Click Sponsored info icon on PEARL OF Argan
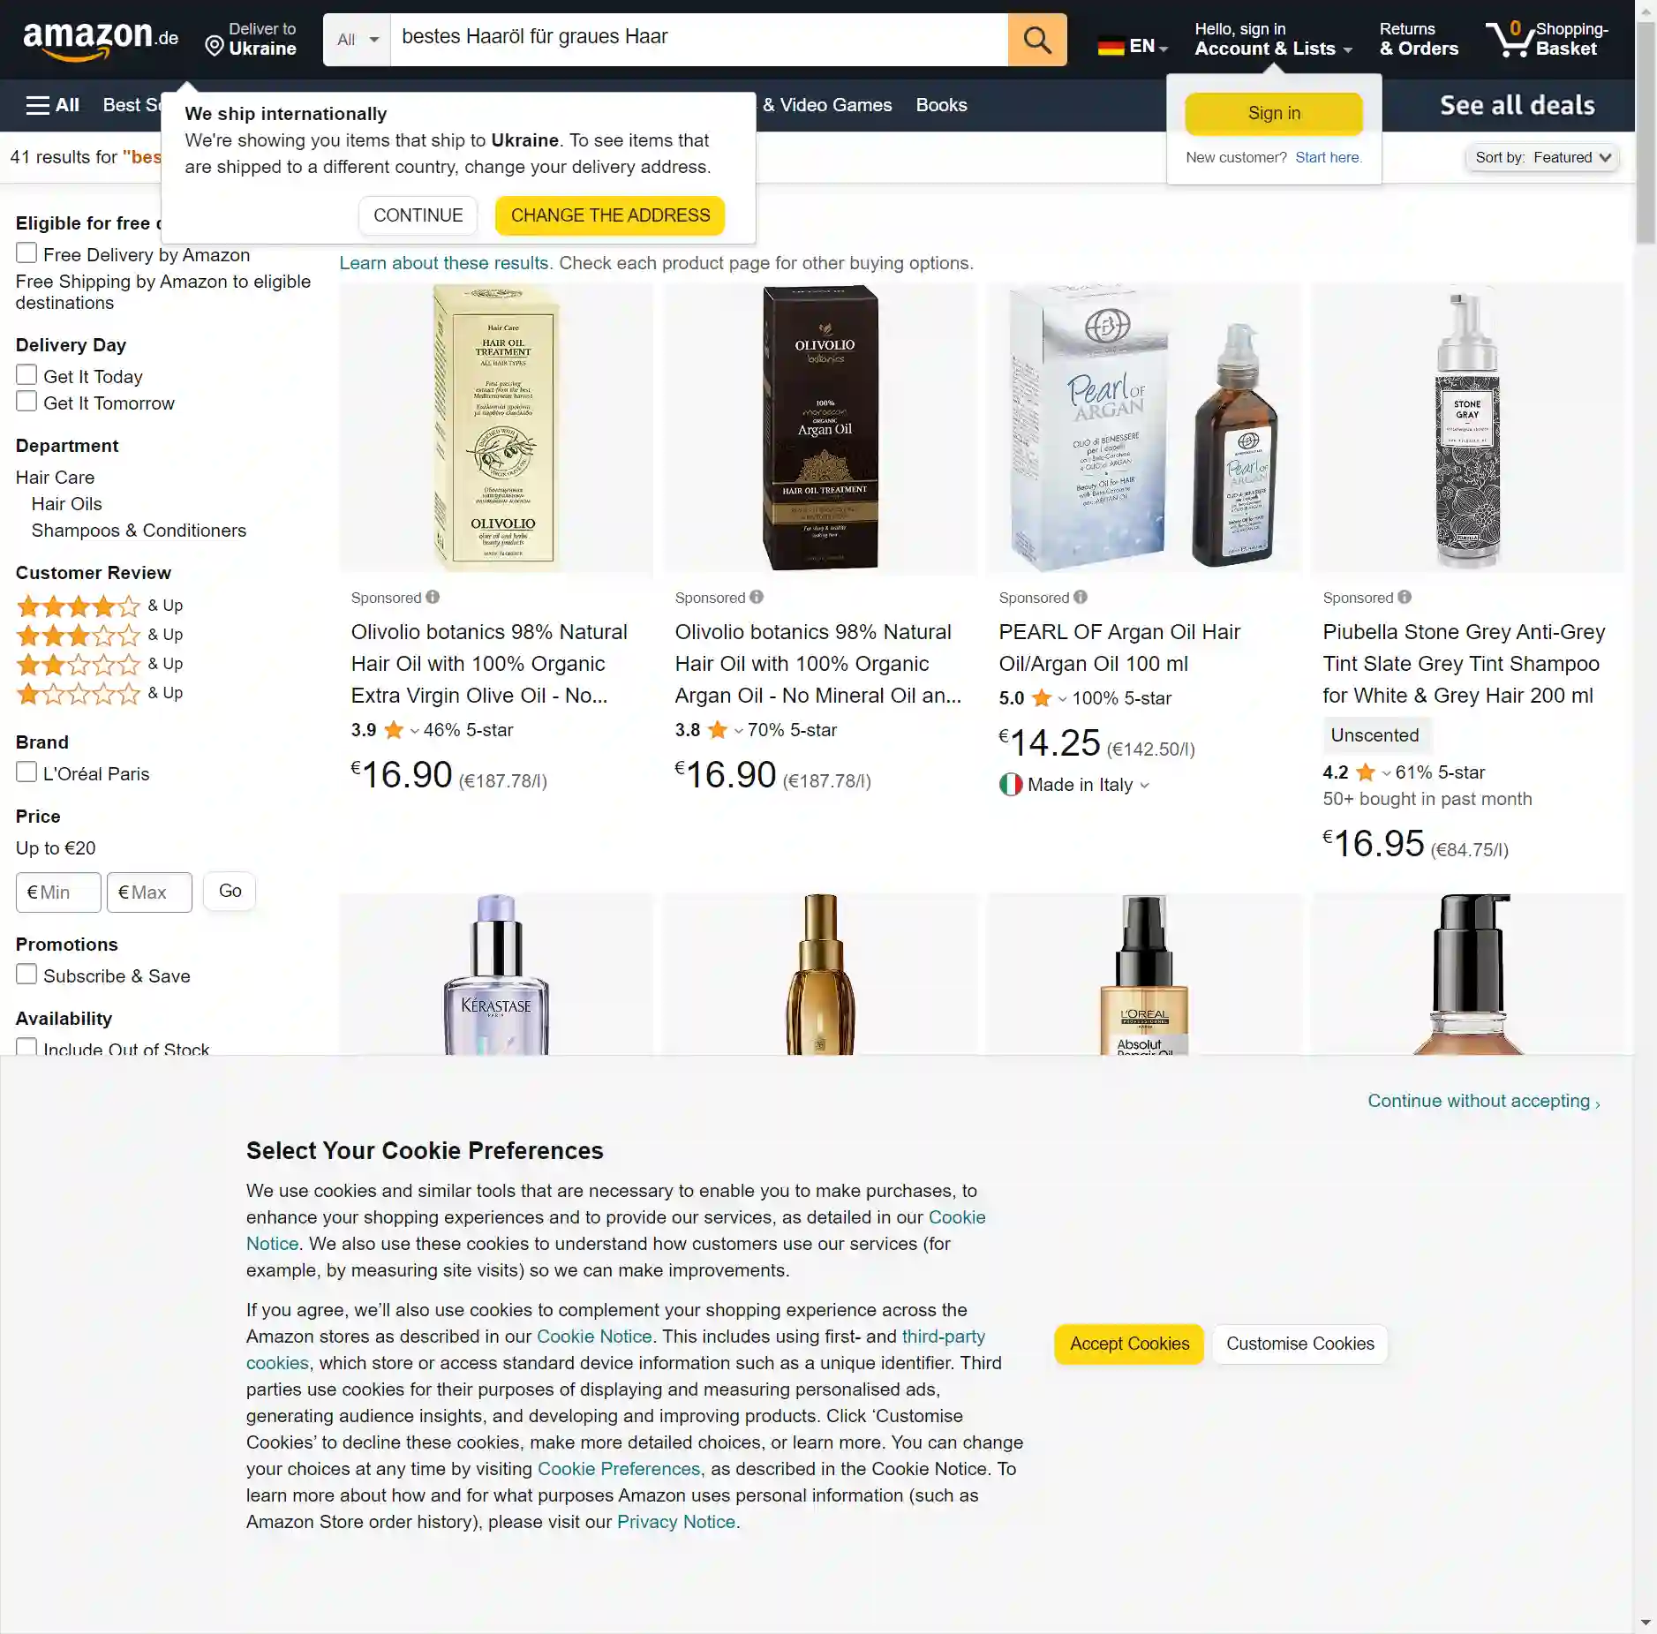Viewport: 1657px width, 1634px height. click(1081, 598)
